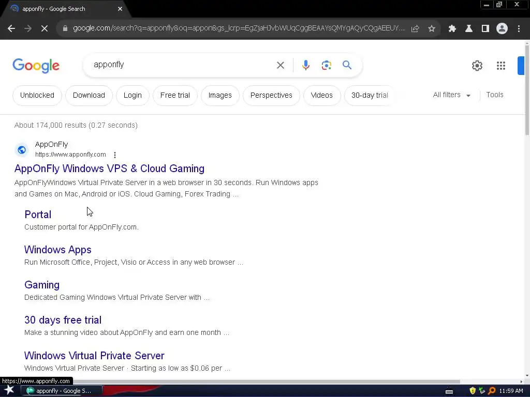Bookmark this tab with star icon
This screenshot has height=397, width=530.
(432, 29)
